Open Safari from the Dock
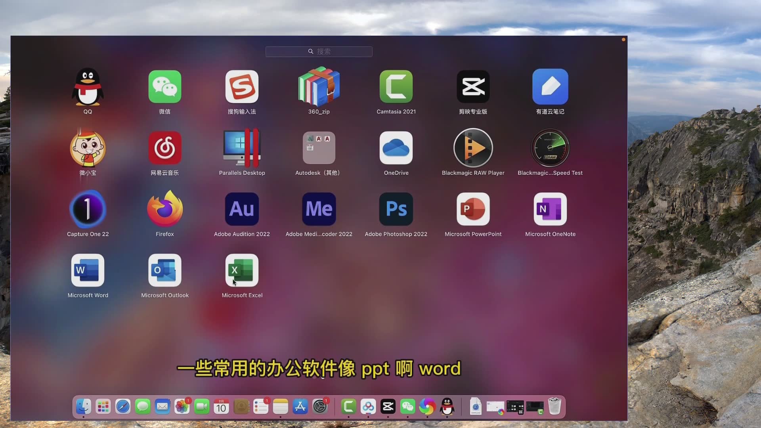Screen dimensions: 761x428 [x=122, y=407]
